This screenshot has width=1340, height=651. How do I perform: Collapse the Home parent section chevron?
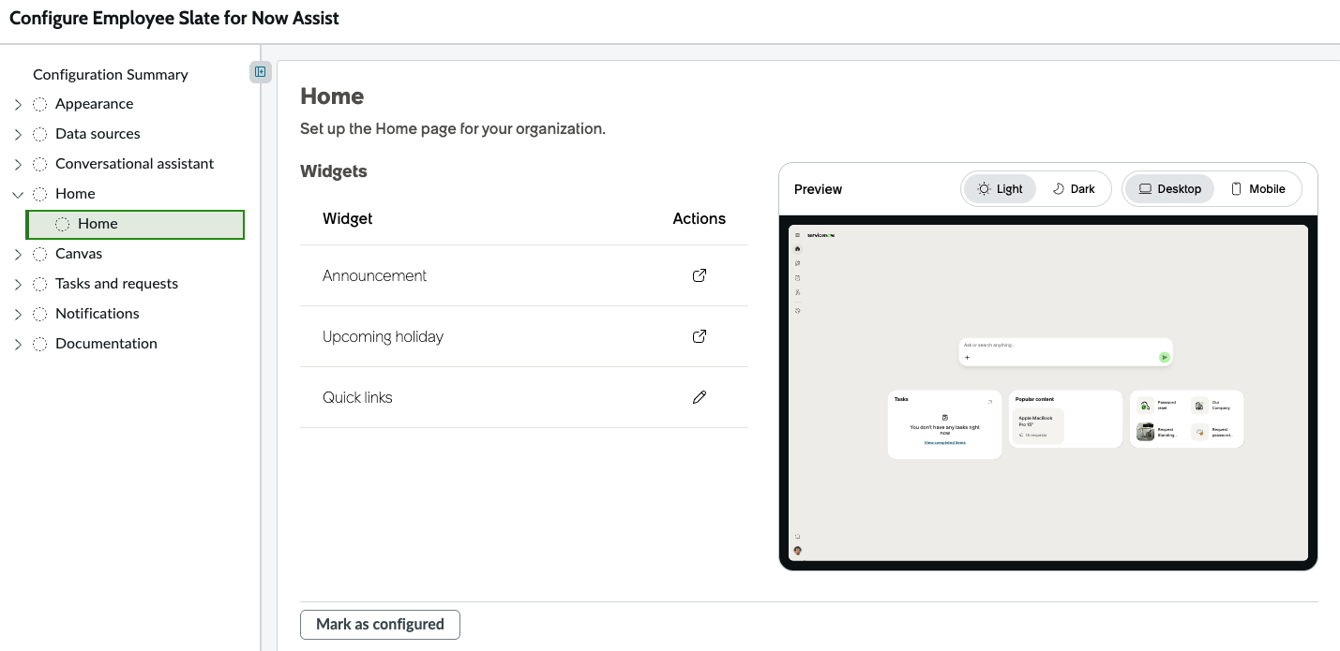[x=18, y=194]
